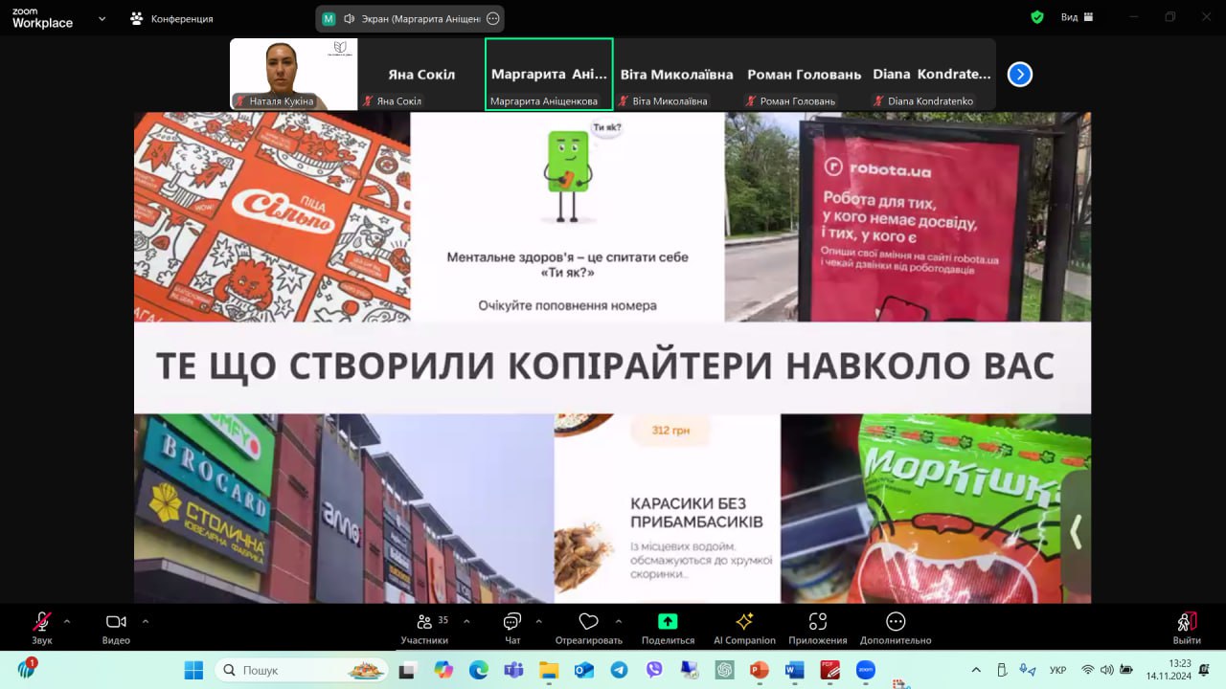Open the red PDF reader on taskbar
1226x689 pixels.
click(829, 670)
